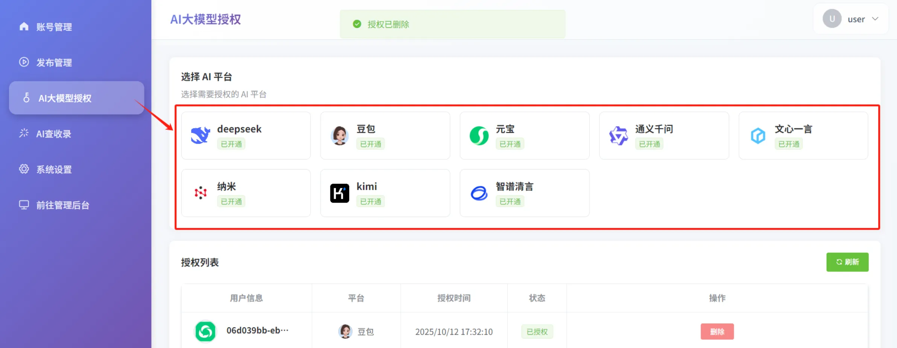Select the 通义千问 platform card title
Viewport: 897px width, 348px height.
click(654, 129)
